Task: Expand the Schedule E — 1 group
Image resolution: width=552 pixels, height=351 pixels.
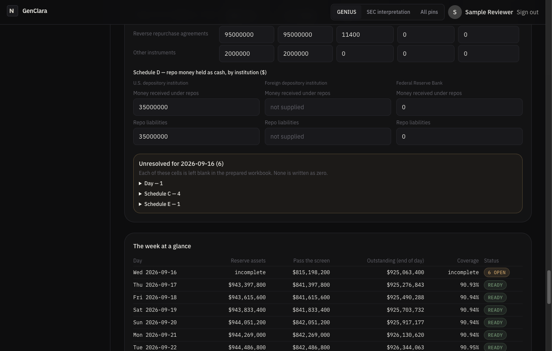Action: pos(160,204)
